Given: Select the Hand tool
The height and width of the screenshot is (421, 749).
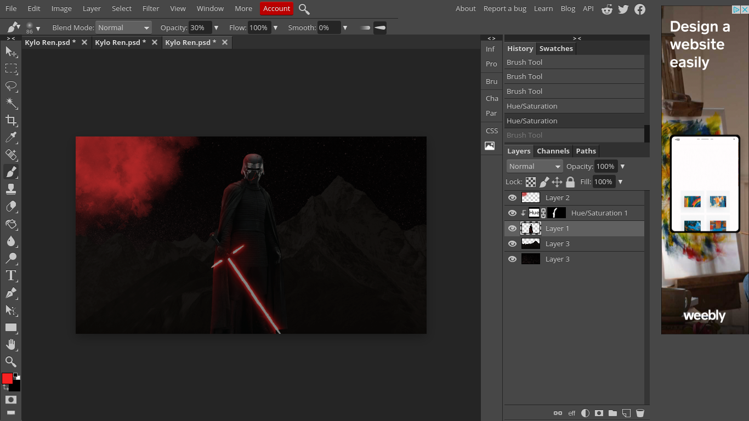Looking at the screenshot, I should click(11, 345).
